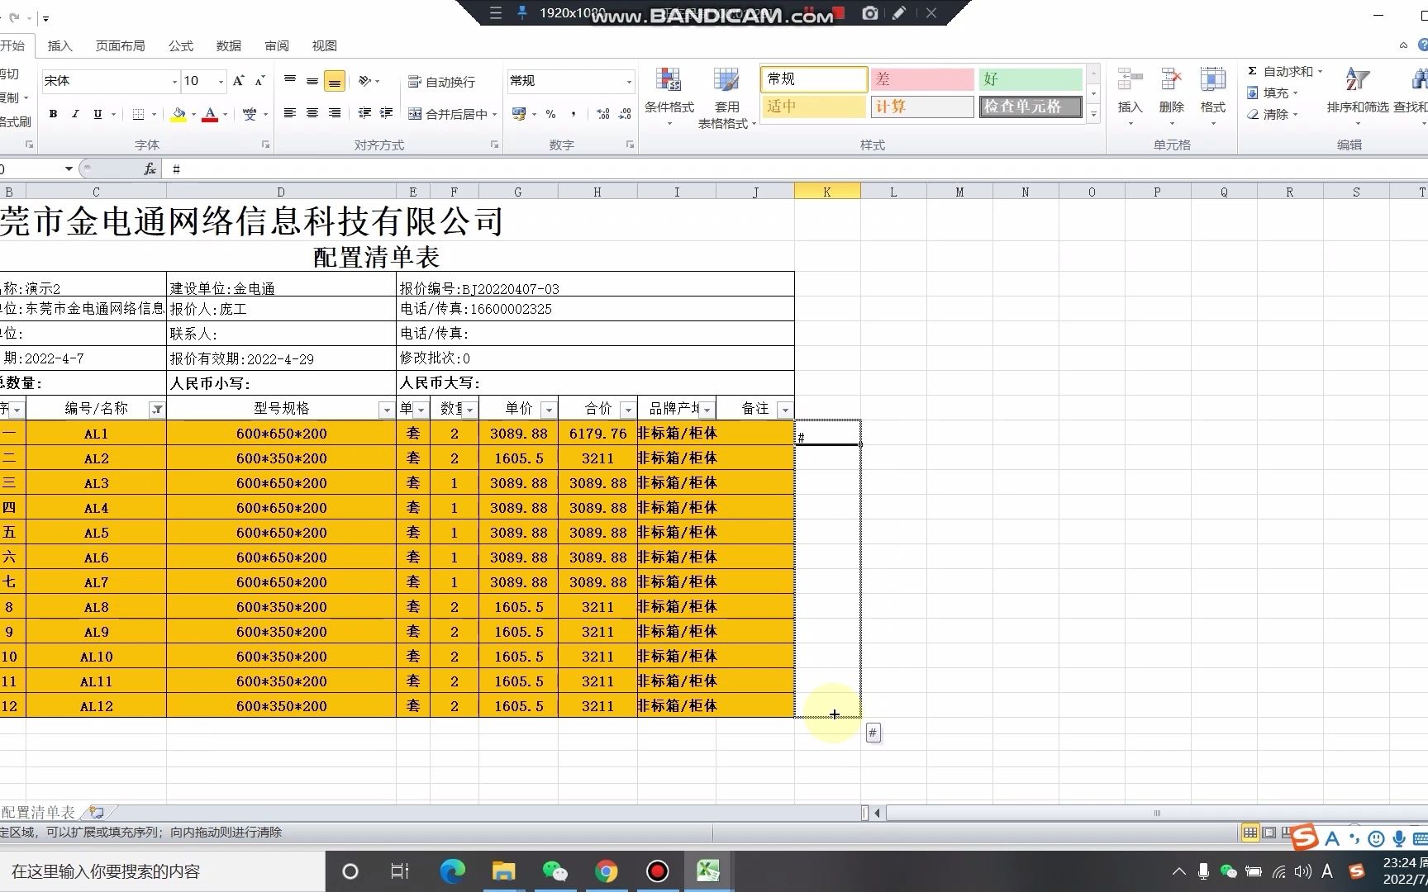Click the text orientation icon
1428x892 pixels.
pos(365,81)
